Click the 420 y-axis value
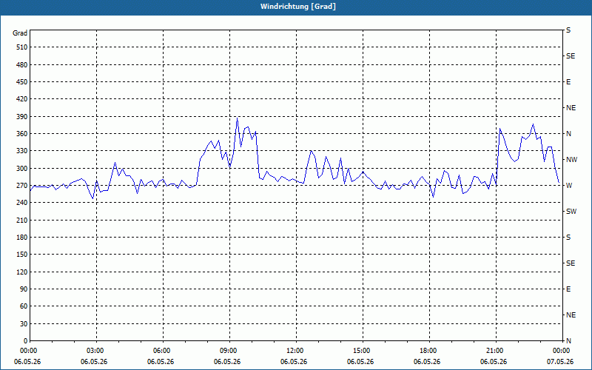Image resolution: width=592 pixels, height=370 pixels. coord(21,99)
